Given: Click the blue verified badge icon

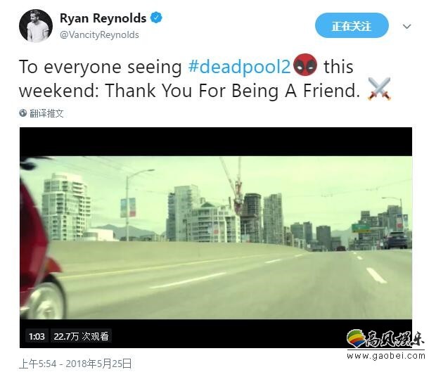Looking at the screenshot, I should 156,18.
